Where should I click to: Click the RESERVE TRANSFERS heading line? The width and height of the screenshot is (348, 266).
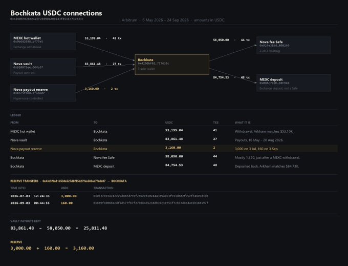click(69, 181)
